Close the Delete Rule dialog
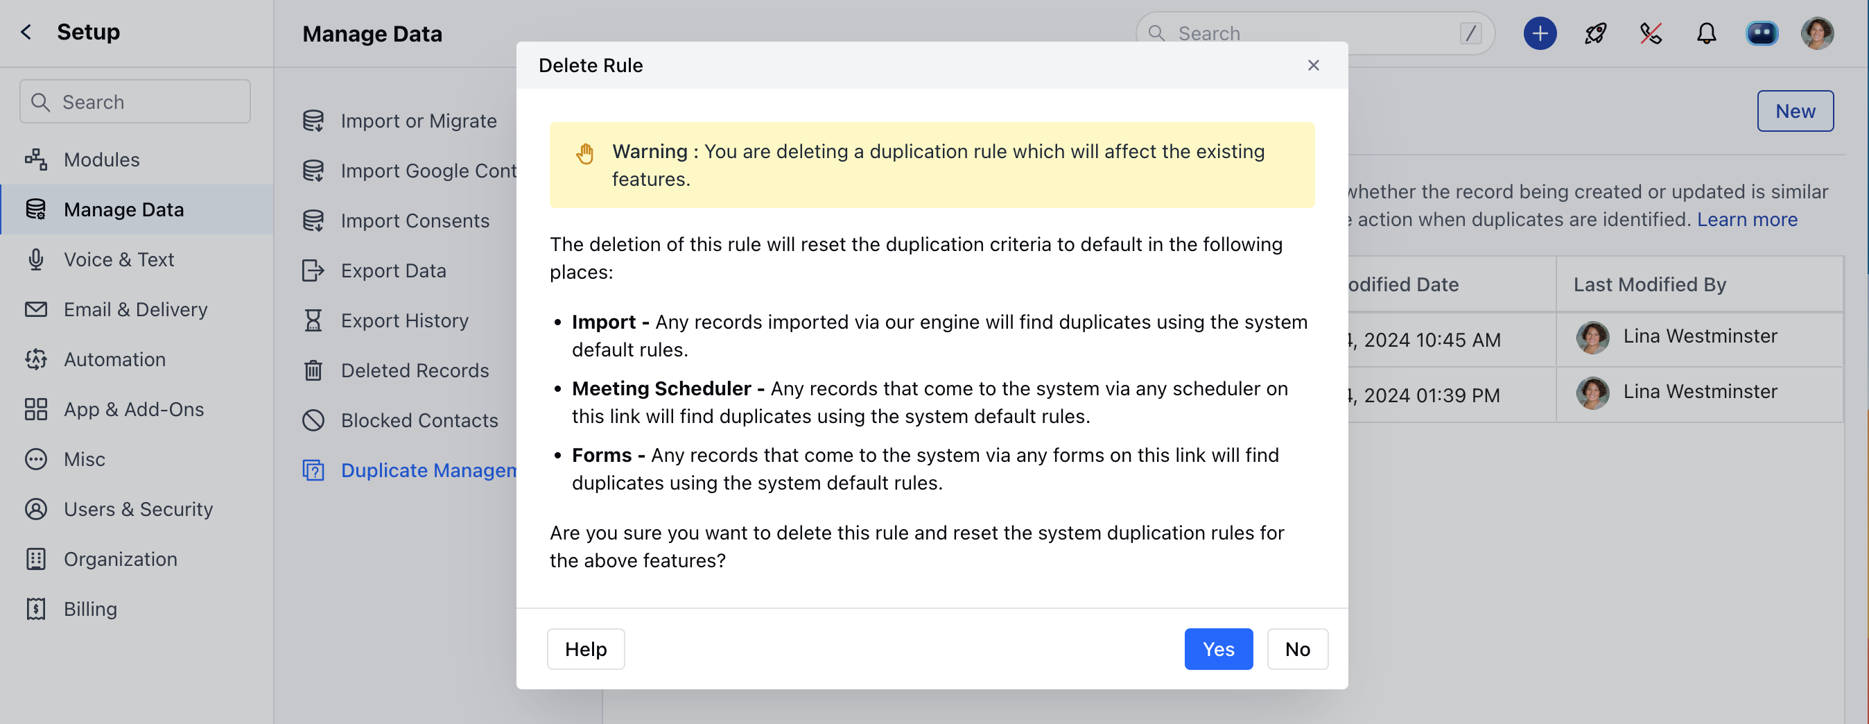Image resolution: width=1869 pixels, height=724 pixels. coord(1313,65)
